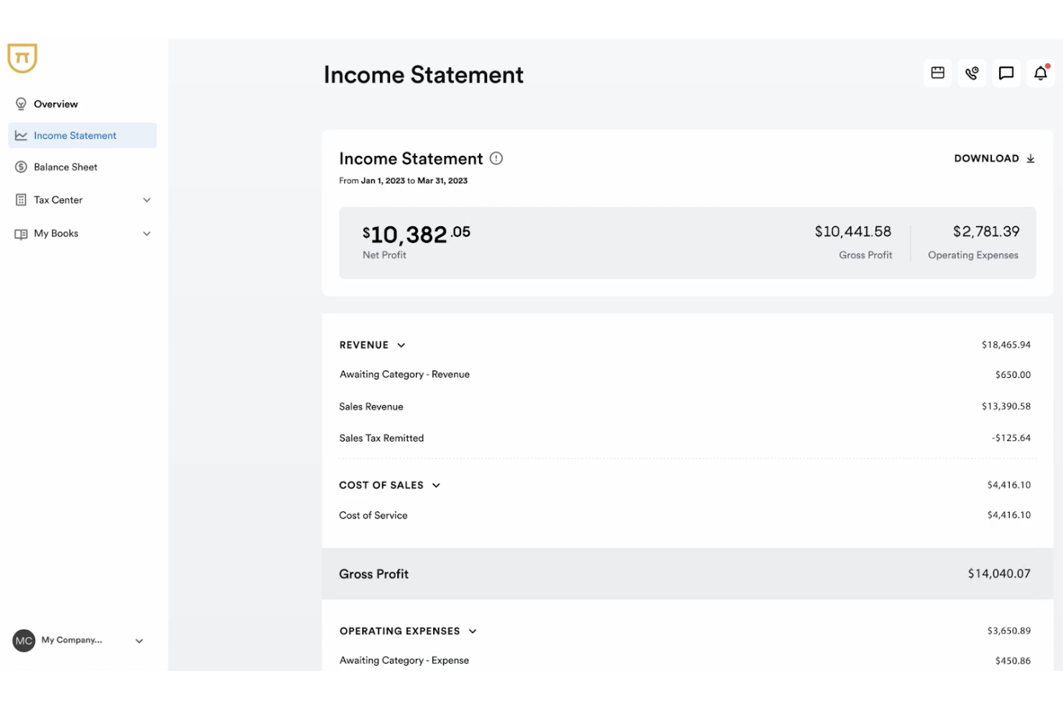Open the calendar booking icon
Screen dimensions: 1063x709
(x=937, y=73)
